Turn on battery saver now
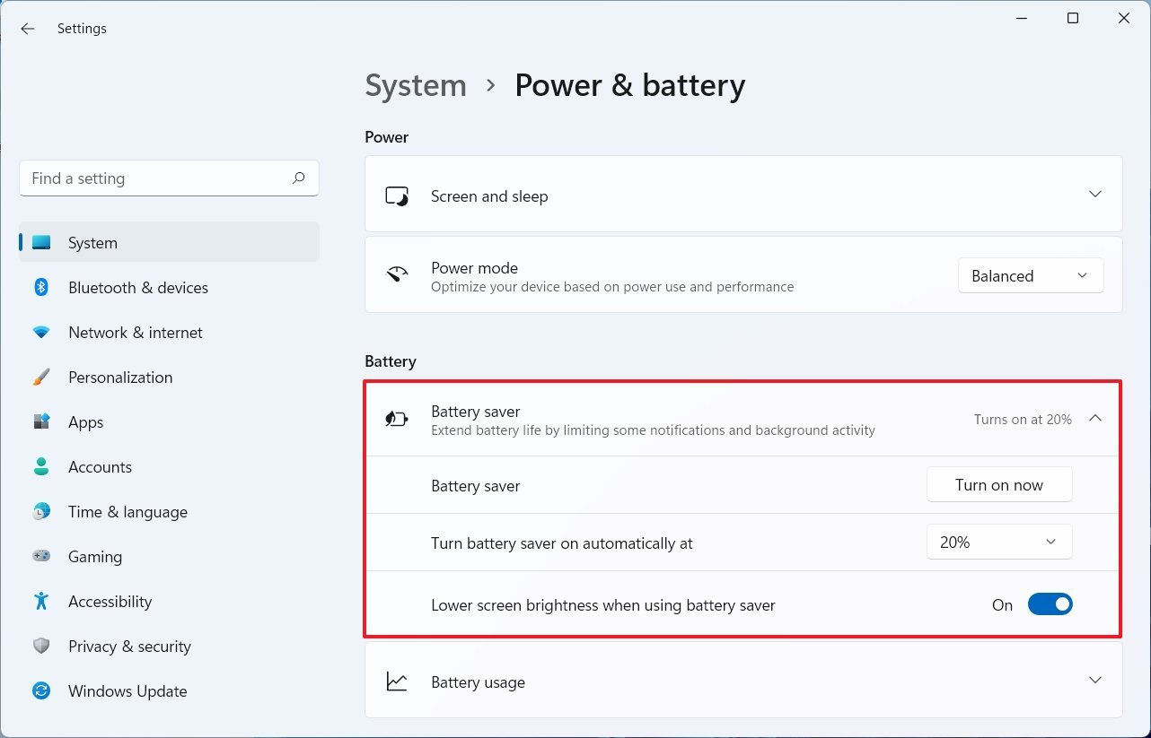The height and width of the screenshot is (738, 1151). [x=998, y=484]
